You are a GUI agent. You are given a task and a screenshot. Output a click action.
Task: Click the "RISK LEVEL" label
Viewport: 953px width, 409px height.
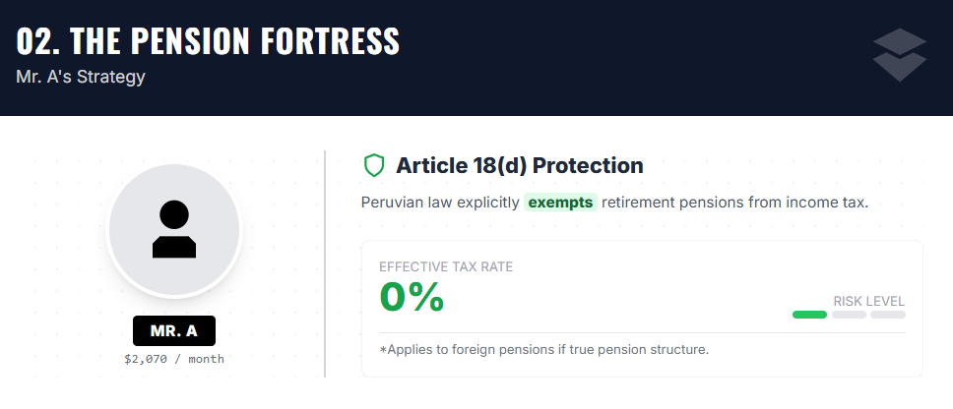tap(868, 301)
